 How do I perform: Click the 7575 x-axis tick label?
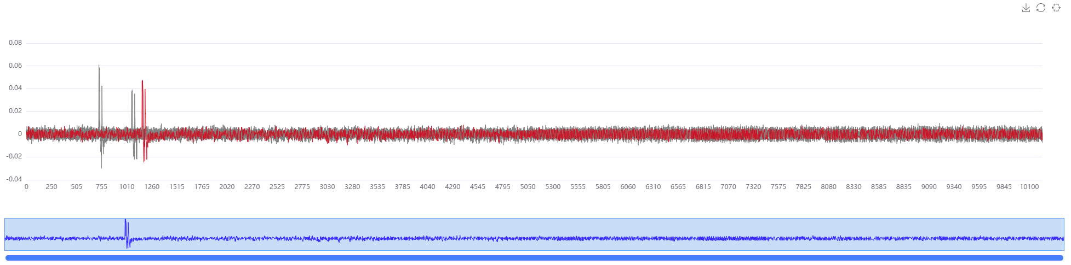(x=778, y=187)
